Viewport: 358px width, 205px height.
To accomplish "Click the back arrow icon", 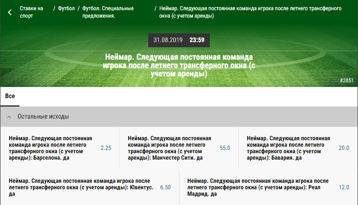I will coord(10,12).
